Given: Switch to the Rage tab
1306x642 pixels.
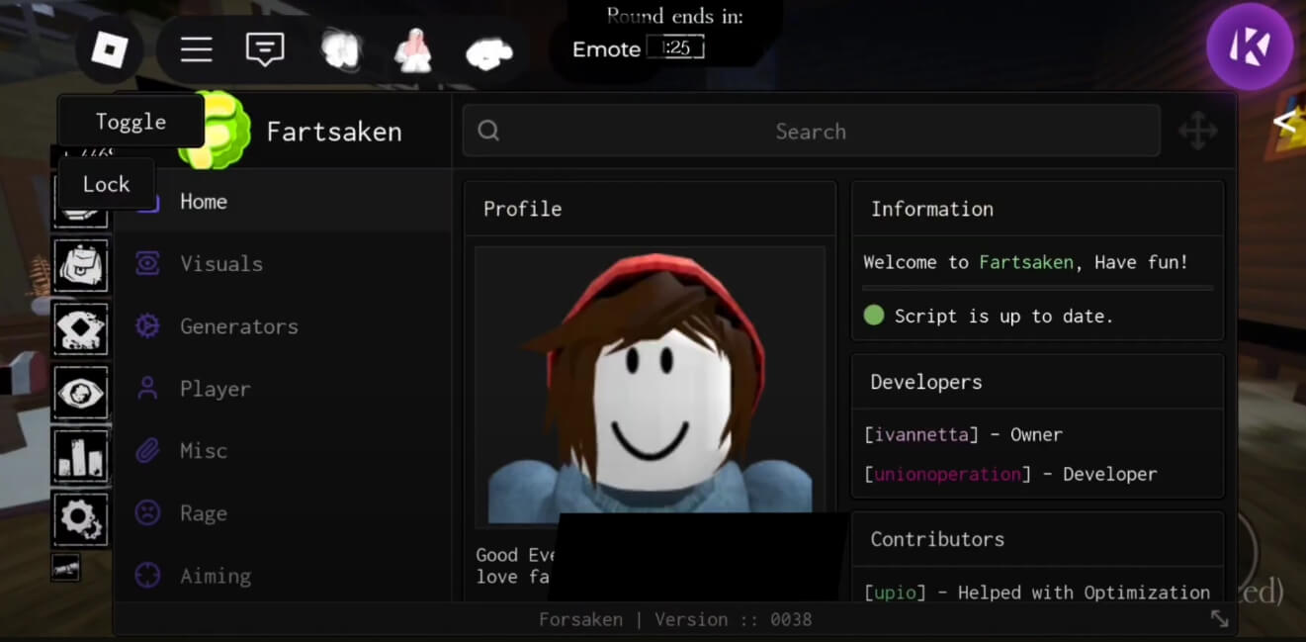Looking at the screenshot, I should tap(283, 513).
